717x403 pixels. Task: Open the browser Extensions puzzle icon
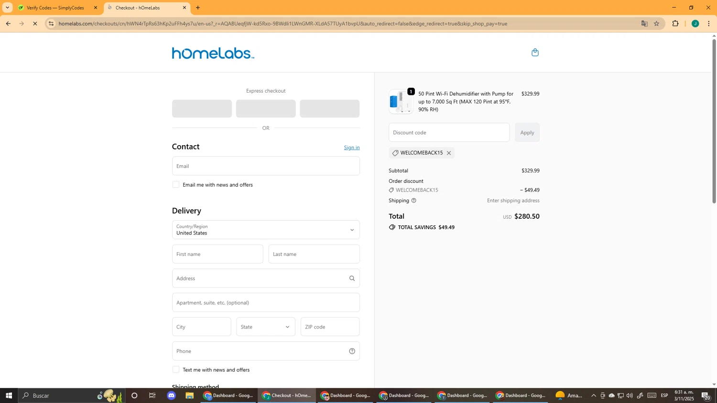(x=675, y=23)
